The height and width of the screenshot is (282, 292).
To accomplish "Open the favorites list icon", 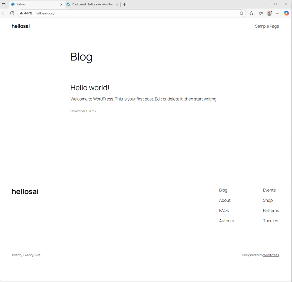I will point(261,13).
